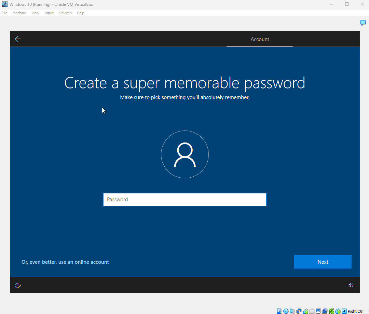Image resolution: width=369 pixels, height=314 pixels.
Task: Click the Next button
Action: (323, 262)
